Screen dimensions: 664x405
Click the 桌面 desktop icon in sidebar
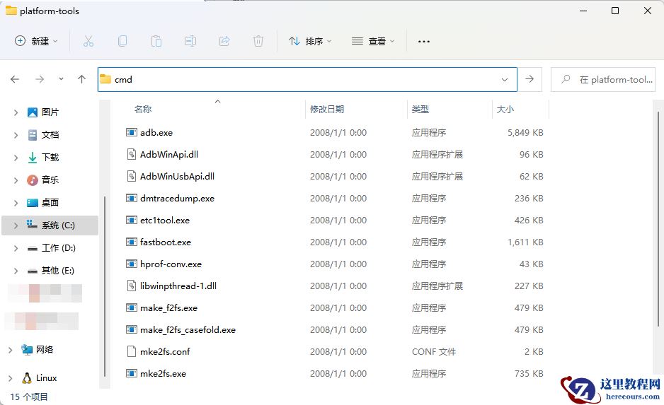(33, 202)
